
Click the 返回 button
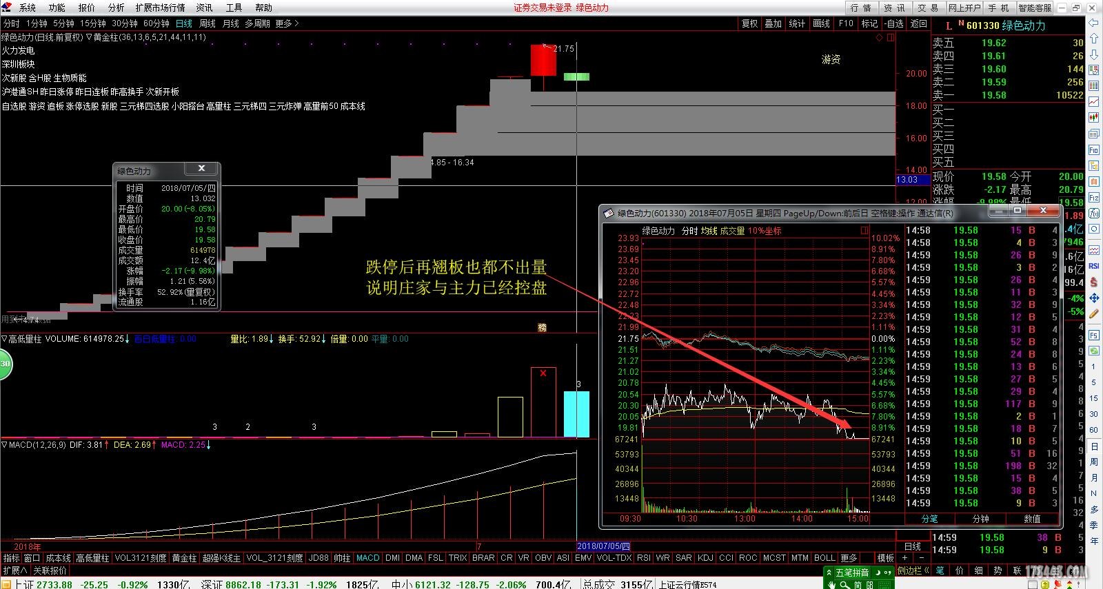pos(919,23)
